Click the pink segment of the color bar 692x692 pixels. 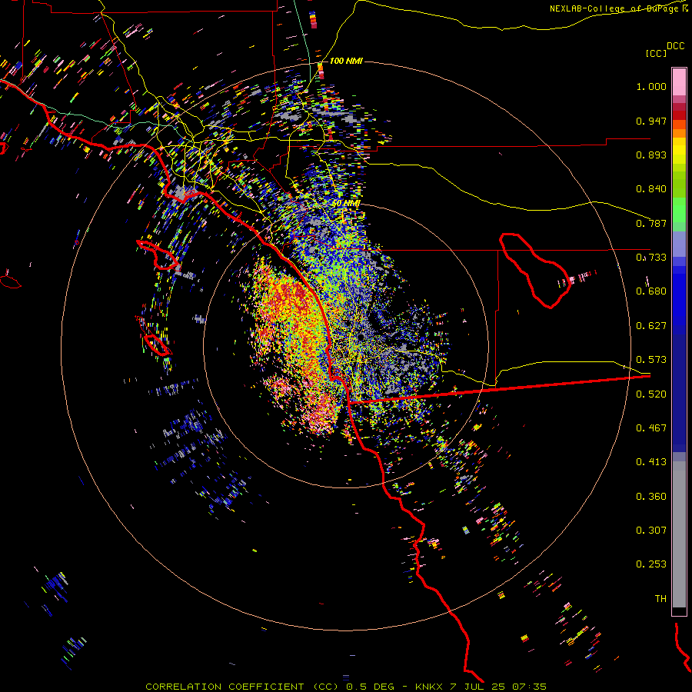click(679, 82)
